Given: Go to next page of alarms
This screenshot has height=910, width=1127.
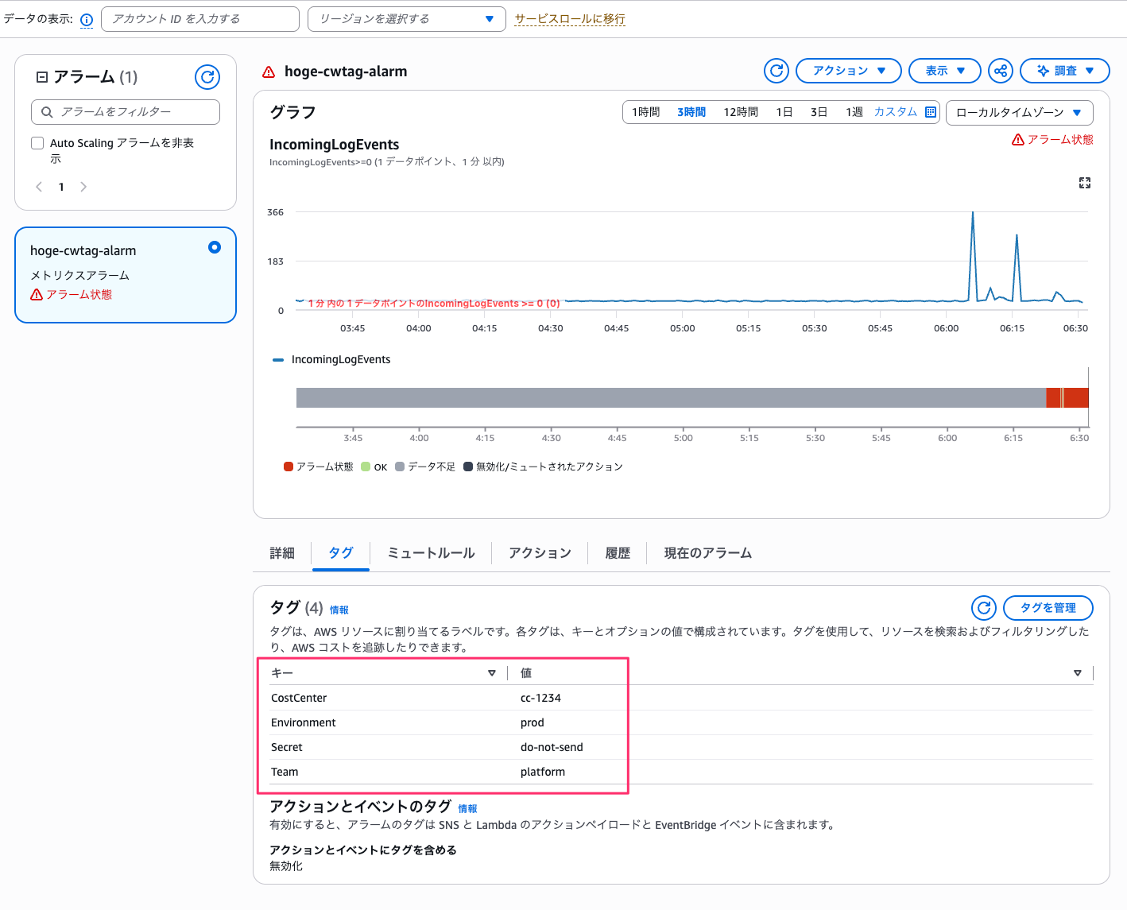Looking at the screenshot, I should pos(83,187).
